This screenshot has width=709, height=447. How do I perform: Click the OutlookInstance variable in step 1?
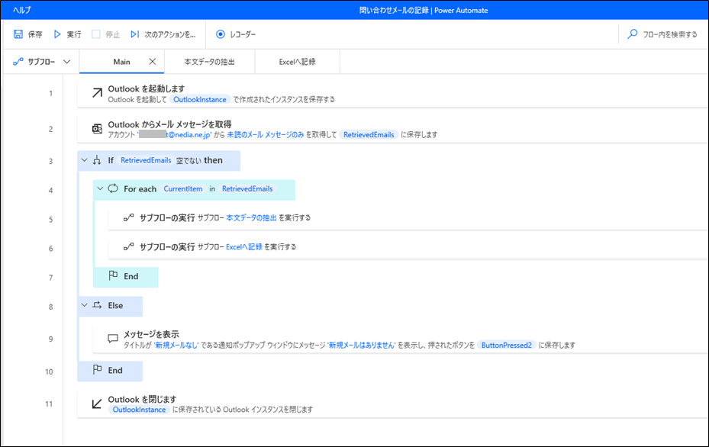coord(200,99)
